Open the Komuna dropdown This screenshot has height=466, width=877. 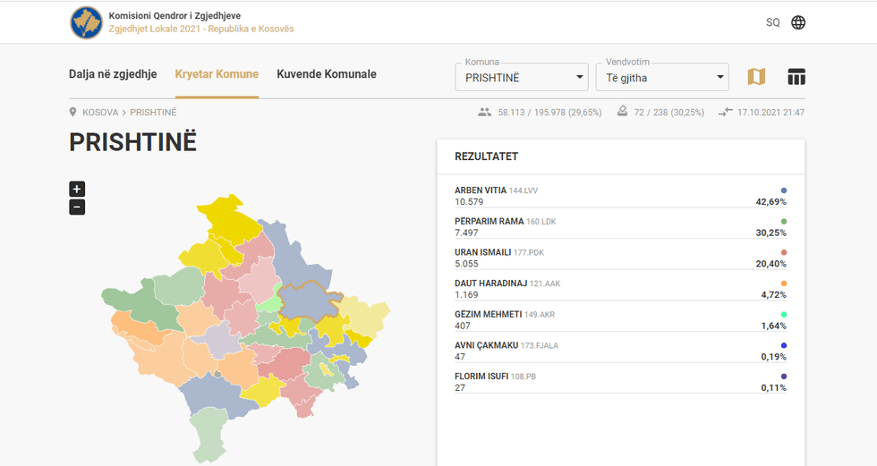(521, 77)
